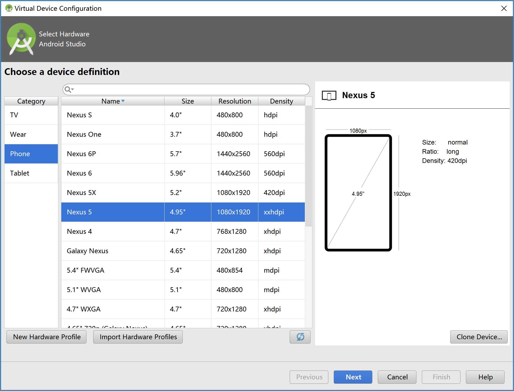514x391 pixels.
Task: Click the device search input field
Action: click(186, 90)
